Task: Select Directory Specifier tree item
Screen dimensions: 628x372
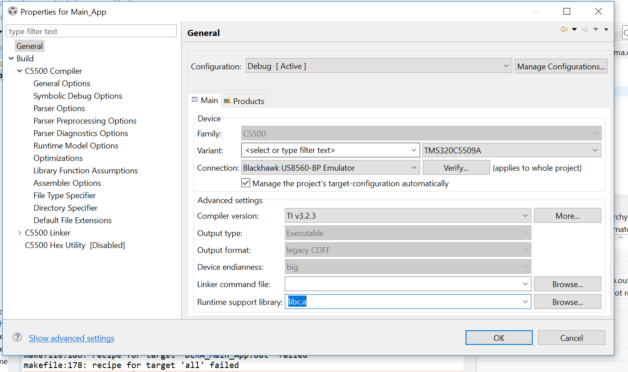Action: (65, 208)
